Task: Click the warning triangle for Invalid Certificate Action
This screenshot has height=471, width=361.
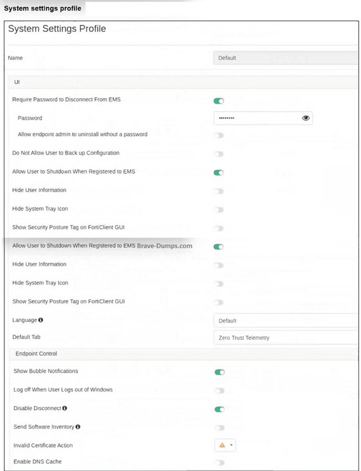Action: (222, 445)
